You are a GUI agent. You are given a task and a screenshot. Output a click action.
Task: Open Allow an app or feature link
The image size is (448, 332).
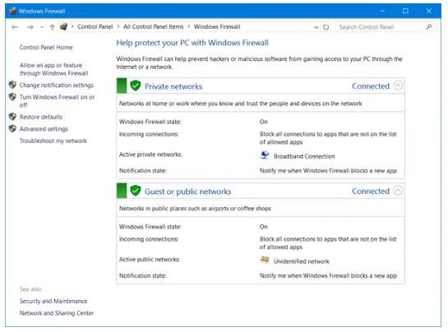click(53, 69)
